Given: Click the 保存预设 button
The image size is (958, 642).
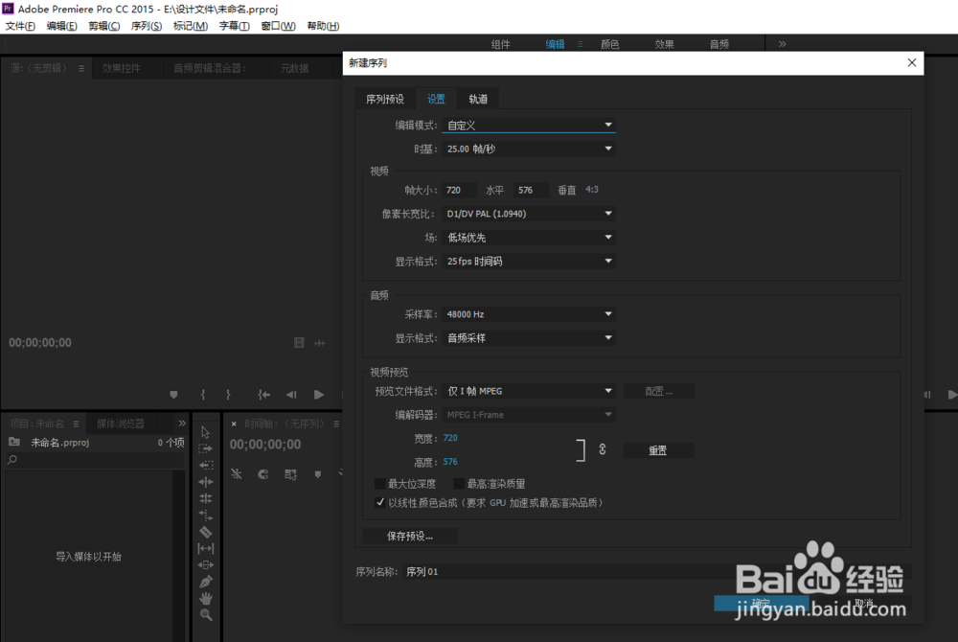Looking at the screenshot, I should [408, 536].
